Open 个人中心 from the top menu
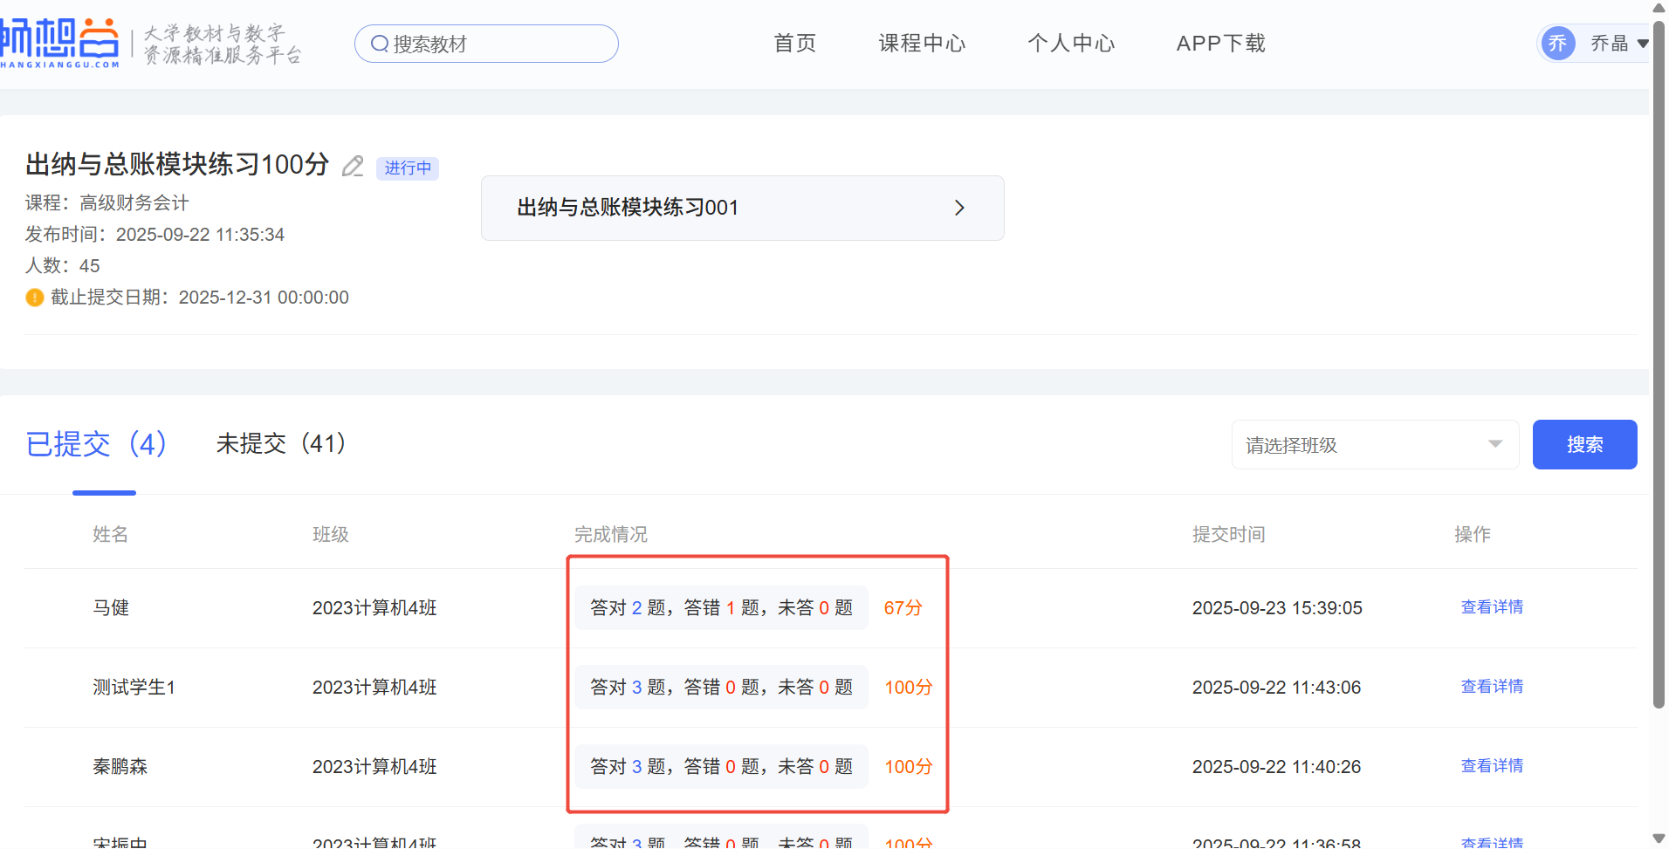This screenshot has width=1669, height=849. click(1071, 43)
